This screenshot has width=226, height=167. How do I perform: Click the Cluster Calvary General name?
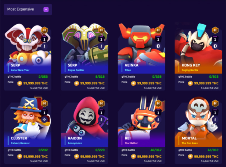click(20, 140)
